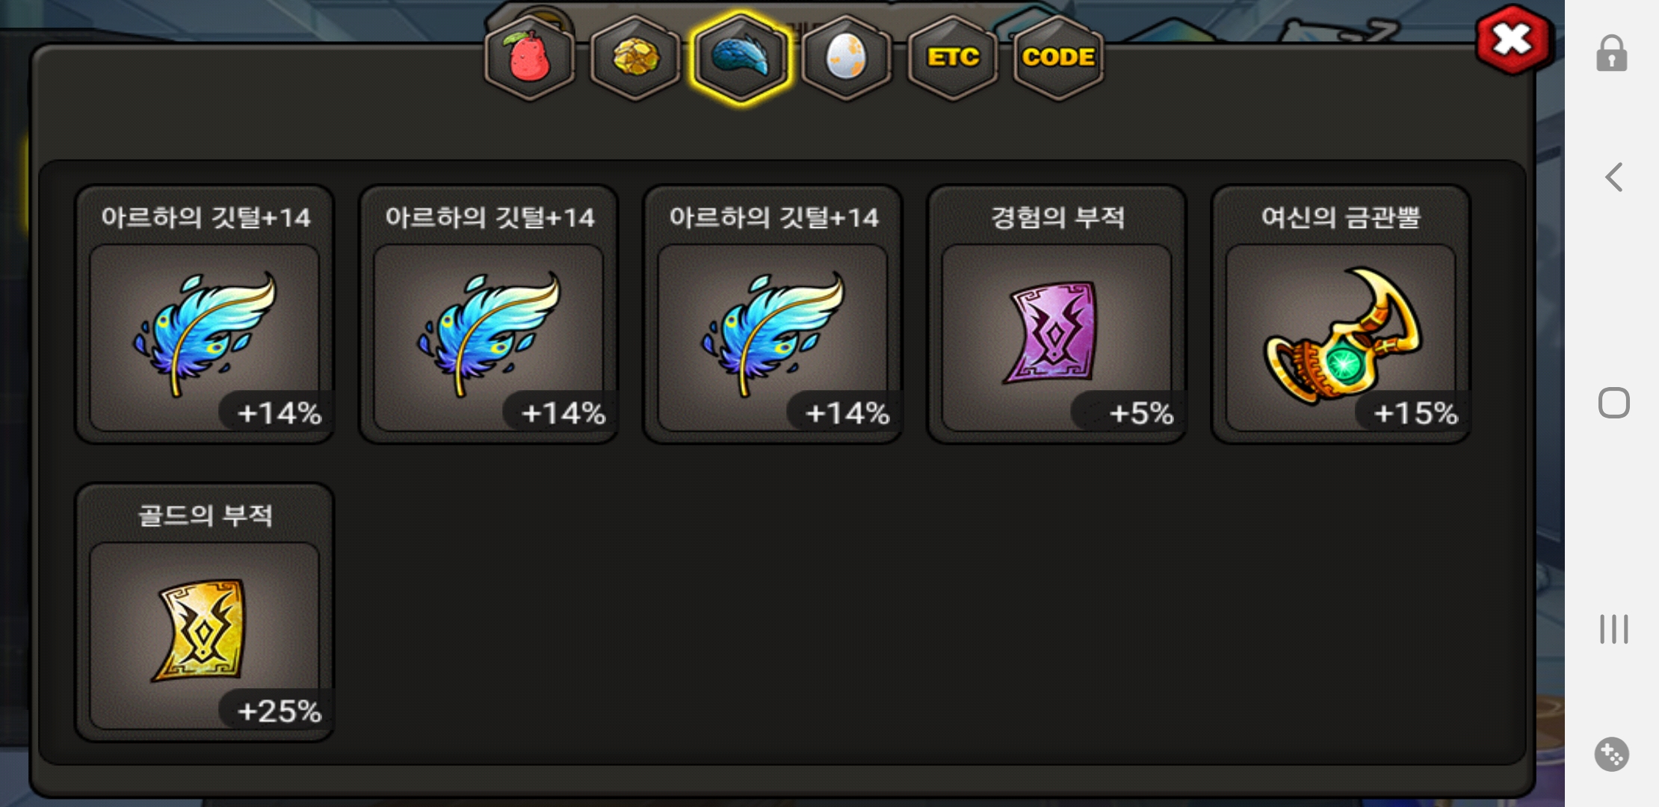This screenshot has width=1659, height=807.
Task: Open the red fruit inventory tab
Action: coord(529,58)
